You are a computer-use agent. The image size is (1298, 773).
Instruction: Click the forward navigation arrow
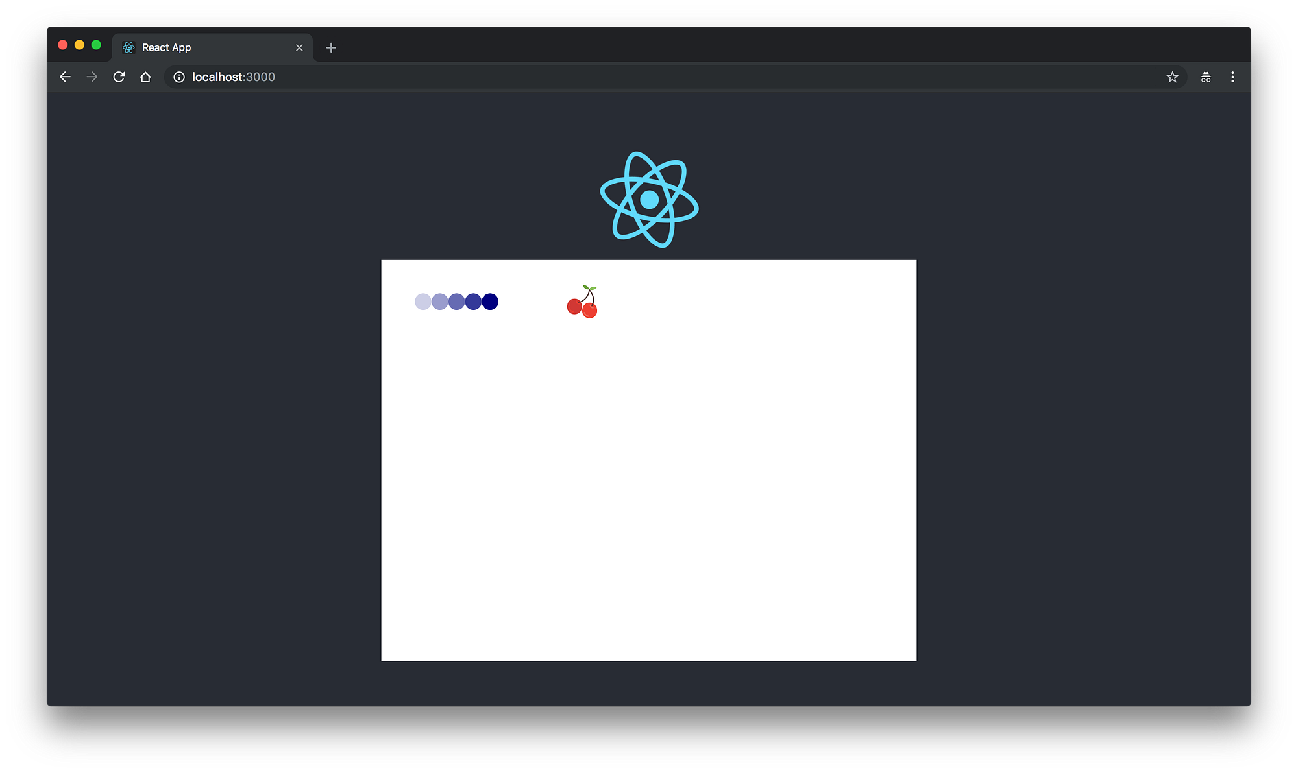click(x=92, y=77)
